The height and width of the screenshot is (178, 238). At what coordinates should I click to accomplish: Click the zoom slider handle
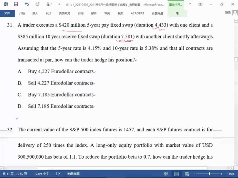[210, 174]
